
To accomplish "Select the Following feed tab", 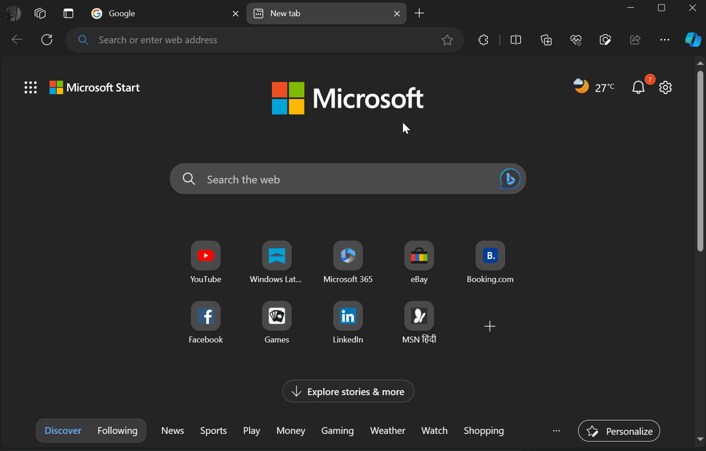I will [x=118, y=431].
